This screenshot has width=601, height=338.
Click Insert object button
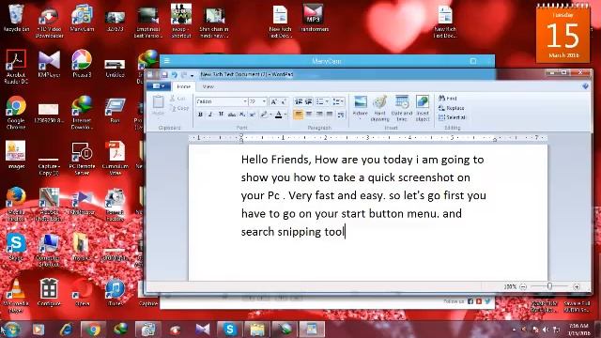click(423, 109)
